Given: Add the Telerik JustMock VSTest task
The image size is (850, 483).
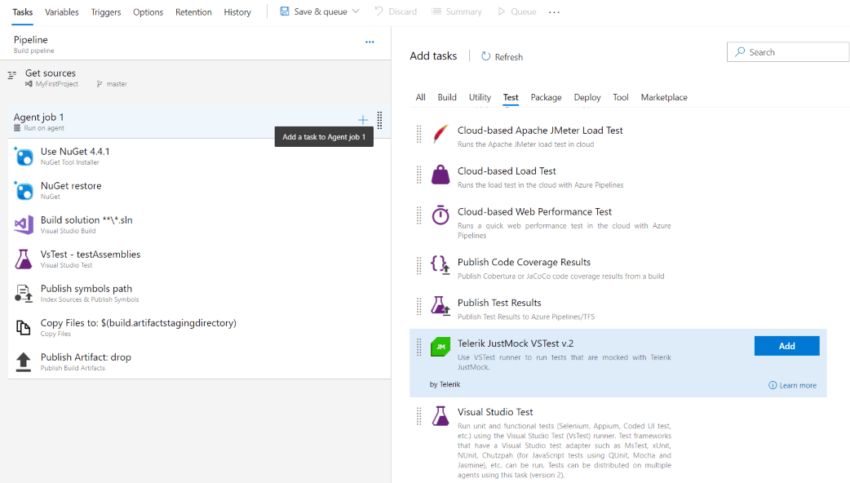Looking at the screenshot, I should click(x=786, y=345).
